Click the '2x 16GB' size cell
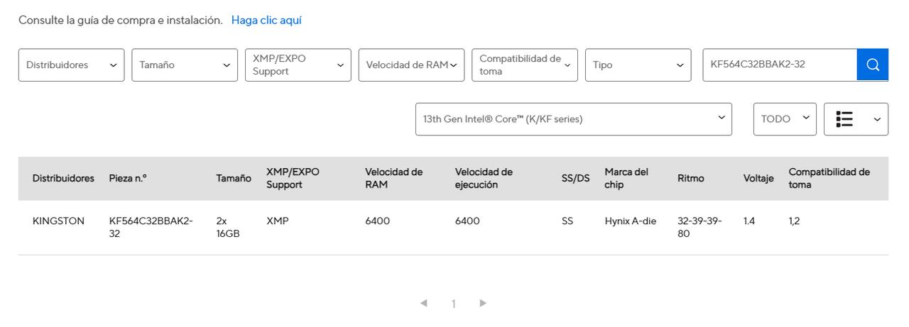909x327 pixels. tap(228, 227)
